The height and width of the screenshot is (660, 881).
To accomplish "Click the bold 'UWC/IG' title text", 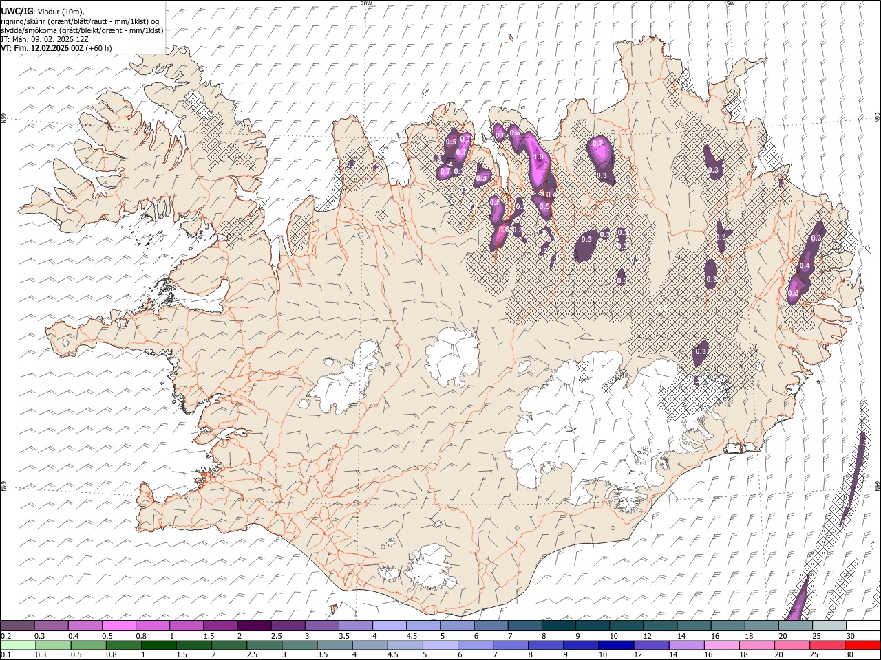I will pos(16,11).
